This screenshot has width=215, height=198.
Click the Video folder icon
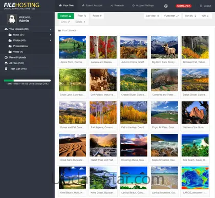pos(10,52)
